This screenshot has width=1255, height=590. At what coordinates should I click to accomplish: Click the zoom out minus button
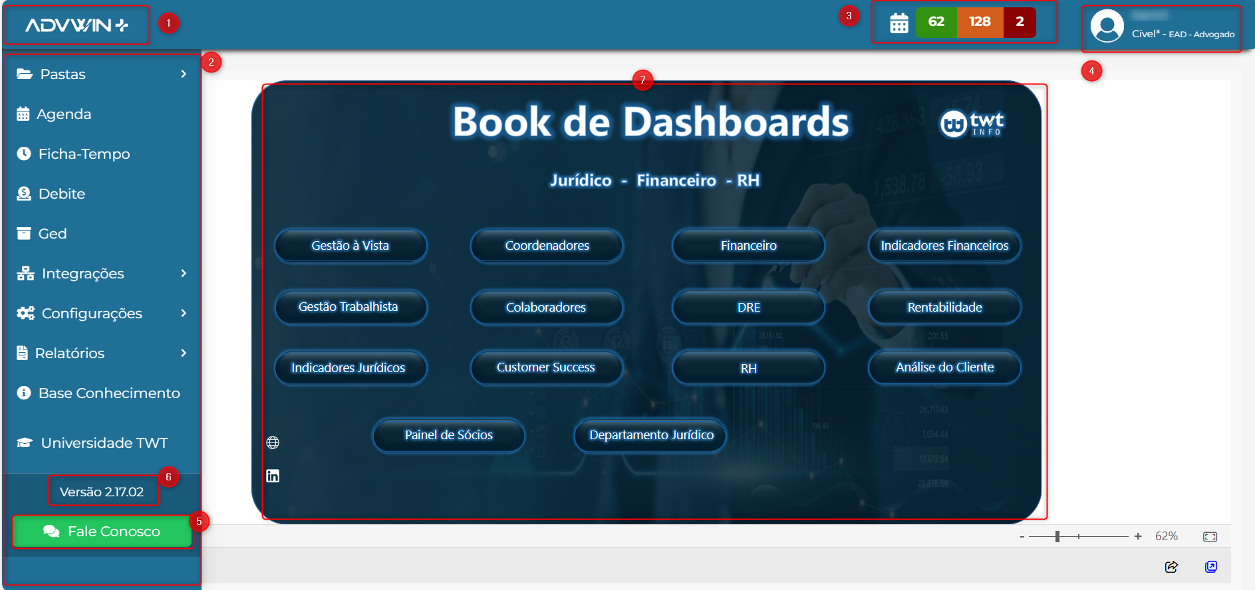pyautogui.click(x=1022, y=537)
